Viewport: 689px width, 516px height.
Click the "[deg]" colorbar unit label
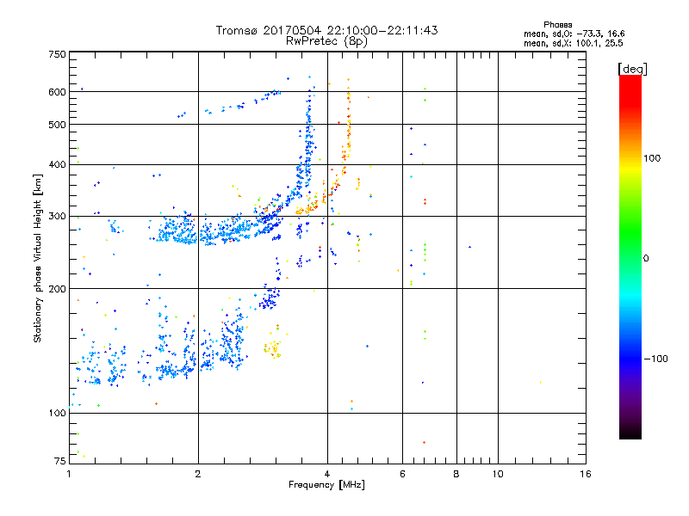click(632, 69)
